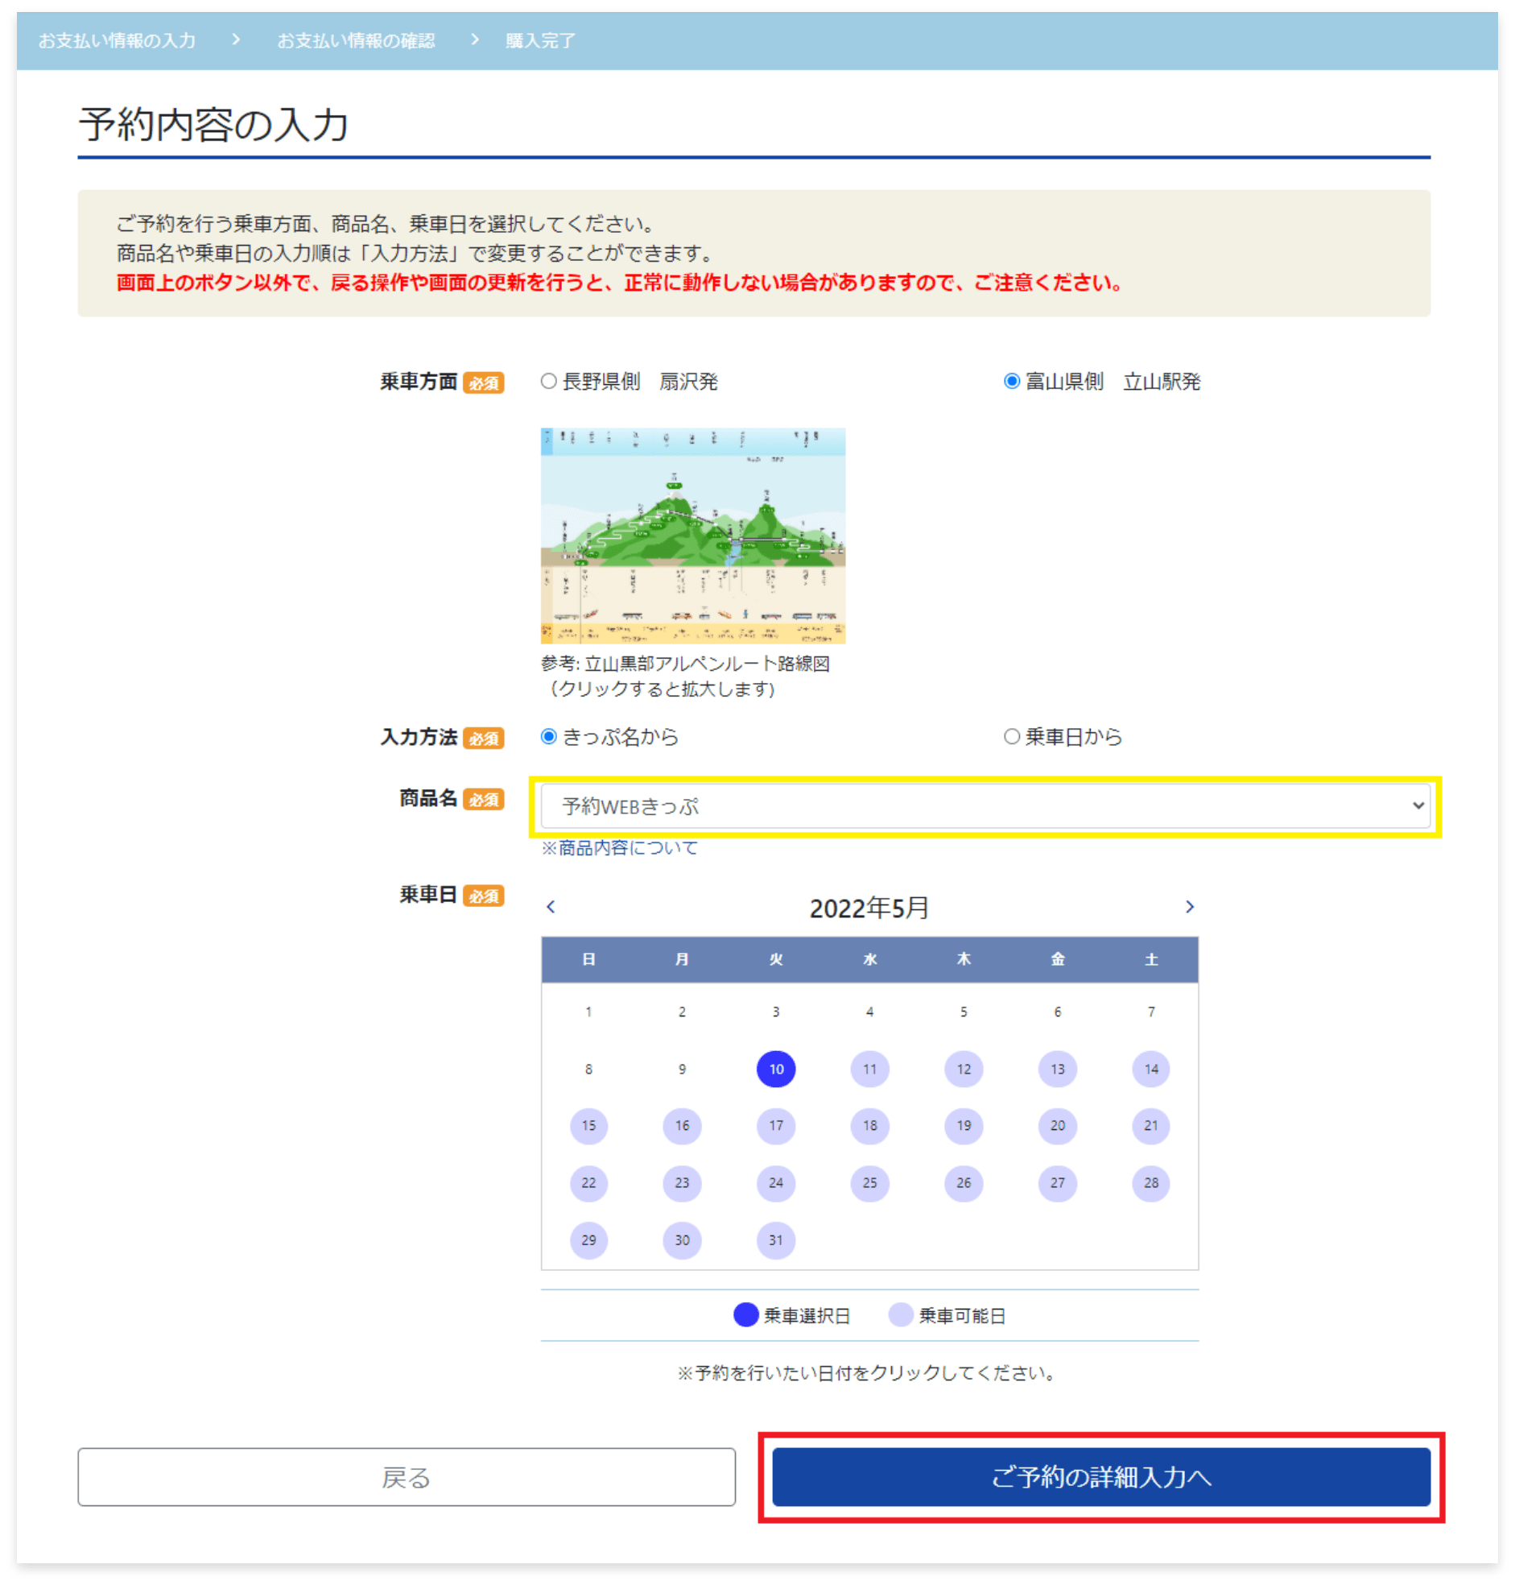The image size is (1515, 1585).
Task: Go to next month in calendar
Action: coord(1190,906)
